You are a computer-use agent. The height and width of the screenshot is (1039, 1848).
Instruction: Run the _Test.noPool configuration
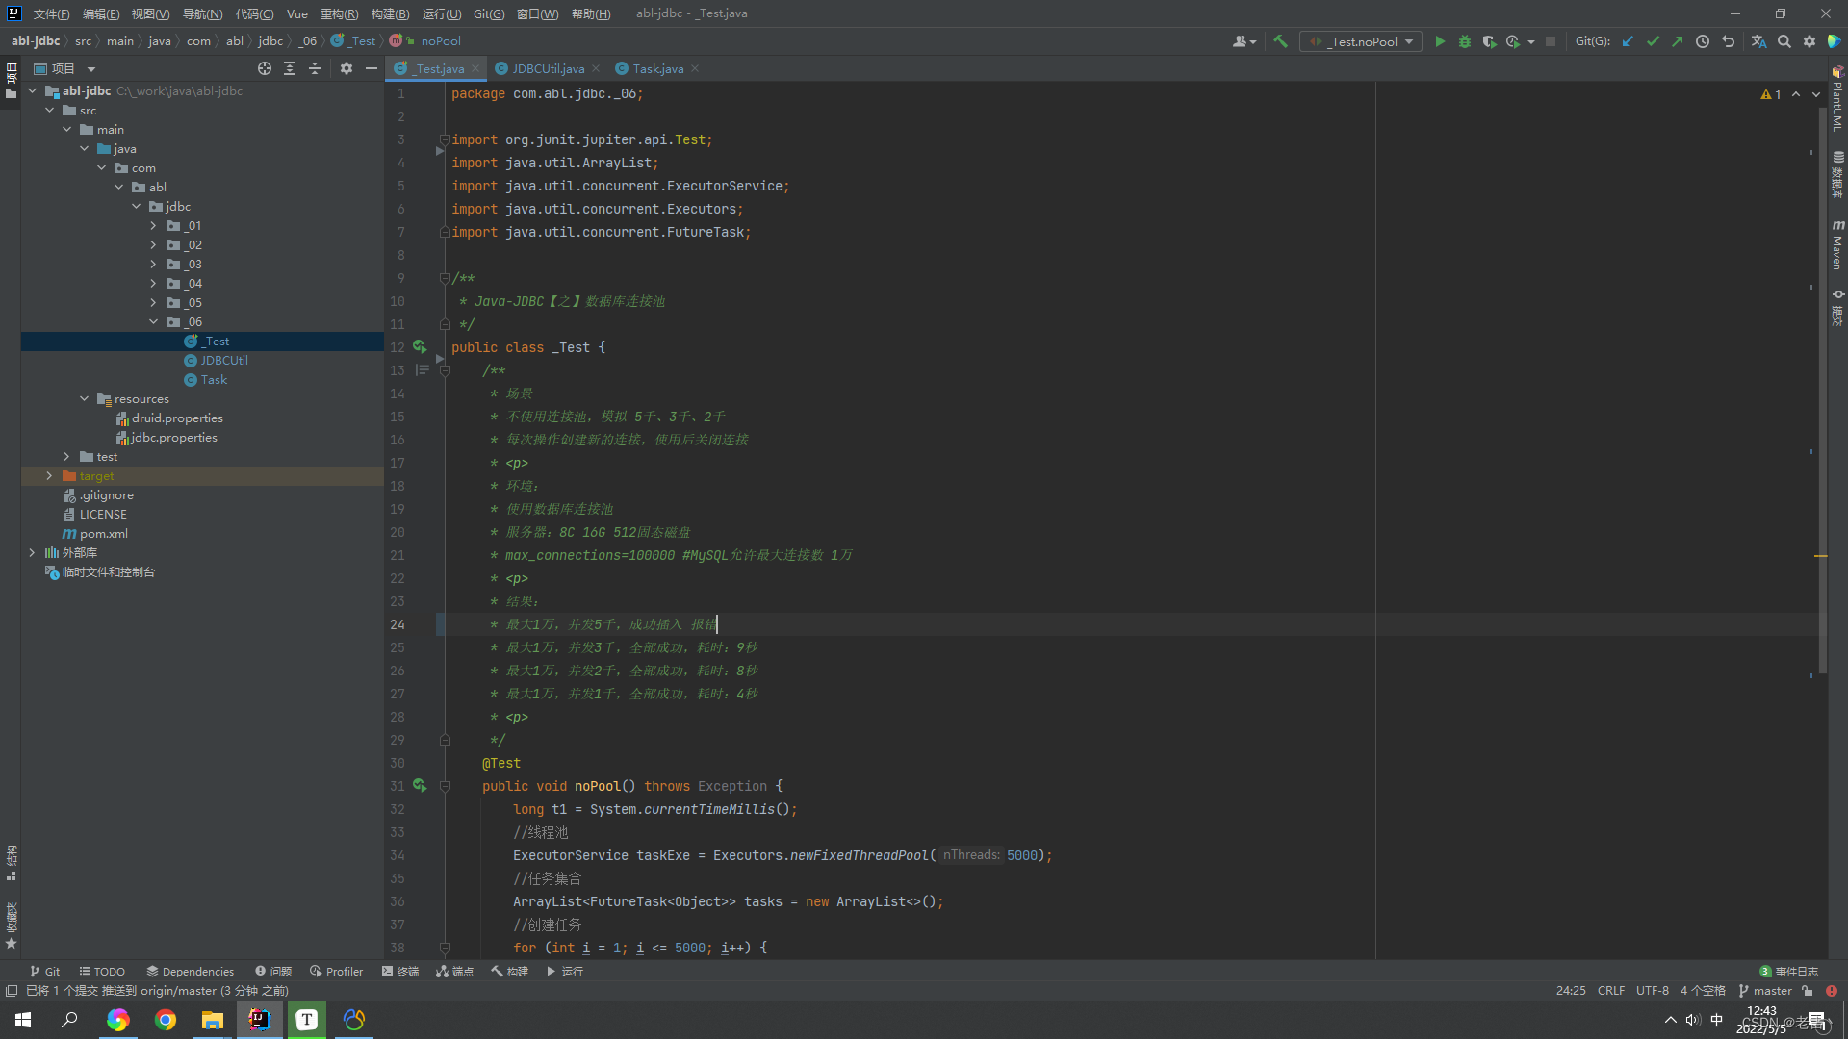pos(1440,41)
